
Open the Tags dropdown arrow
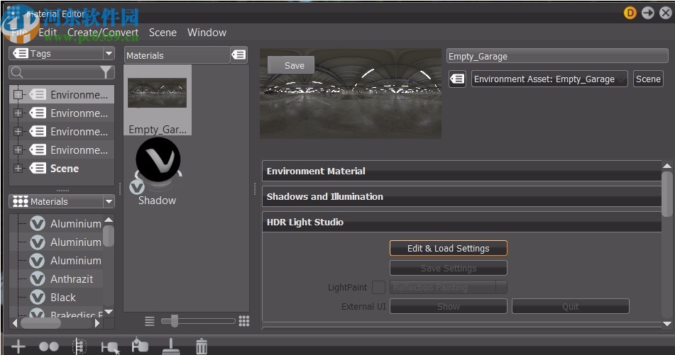pos(109,53)
